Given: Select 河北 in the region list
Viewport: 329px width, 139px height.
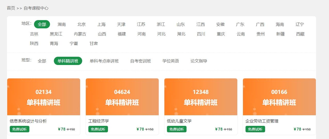Looking at the screenshot, I should [162, 34].
